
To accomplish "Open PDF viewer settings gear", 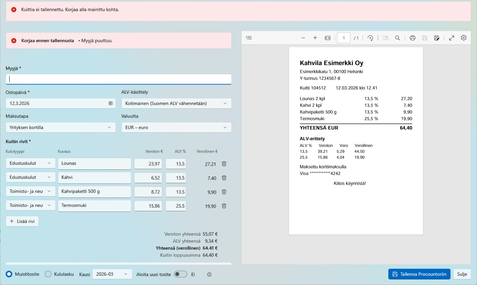I will (x=464, y=38).
